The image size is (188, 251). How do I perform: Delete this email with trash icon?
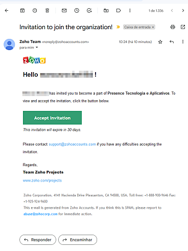pyautogui.click(x=47, y=11)
